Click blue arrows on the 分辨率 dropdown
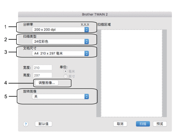The width and height of the screenshot is (179, 136). coord(86,30)
